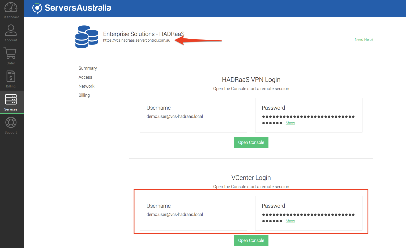Click the ServersAustralia logo

72,8
